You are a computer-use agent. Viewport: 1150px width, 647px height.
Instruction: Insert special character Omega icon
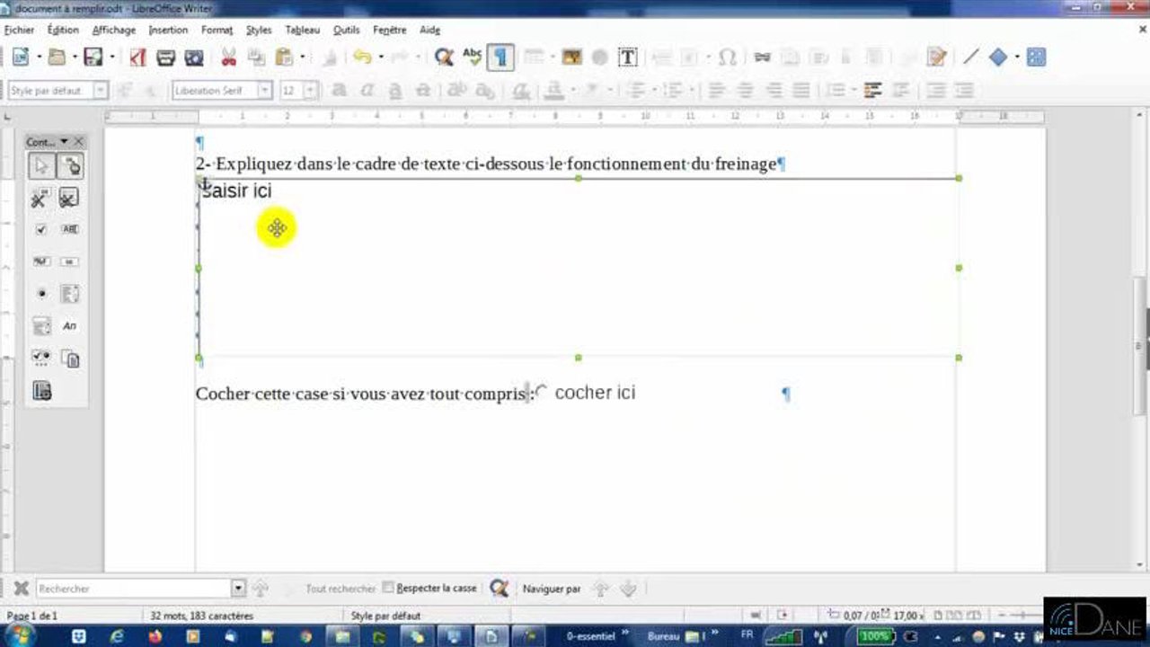tap(728, 58)
